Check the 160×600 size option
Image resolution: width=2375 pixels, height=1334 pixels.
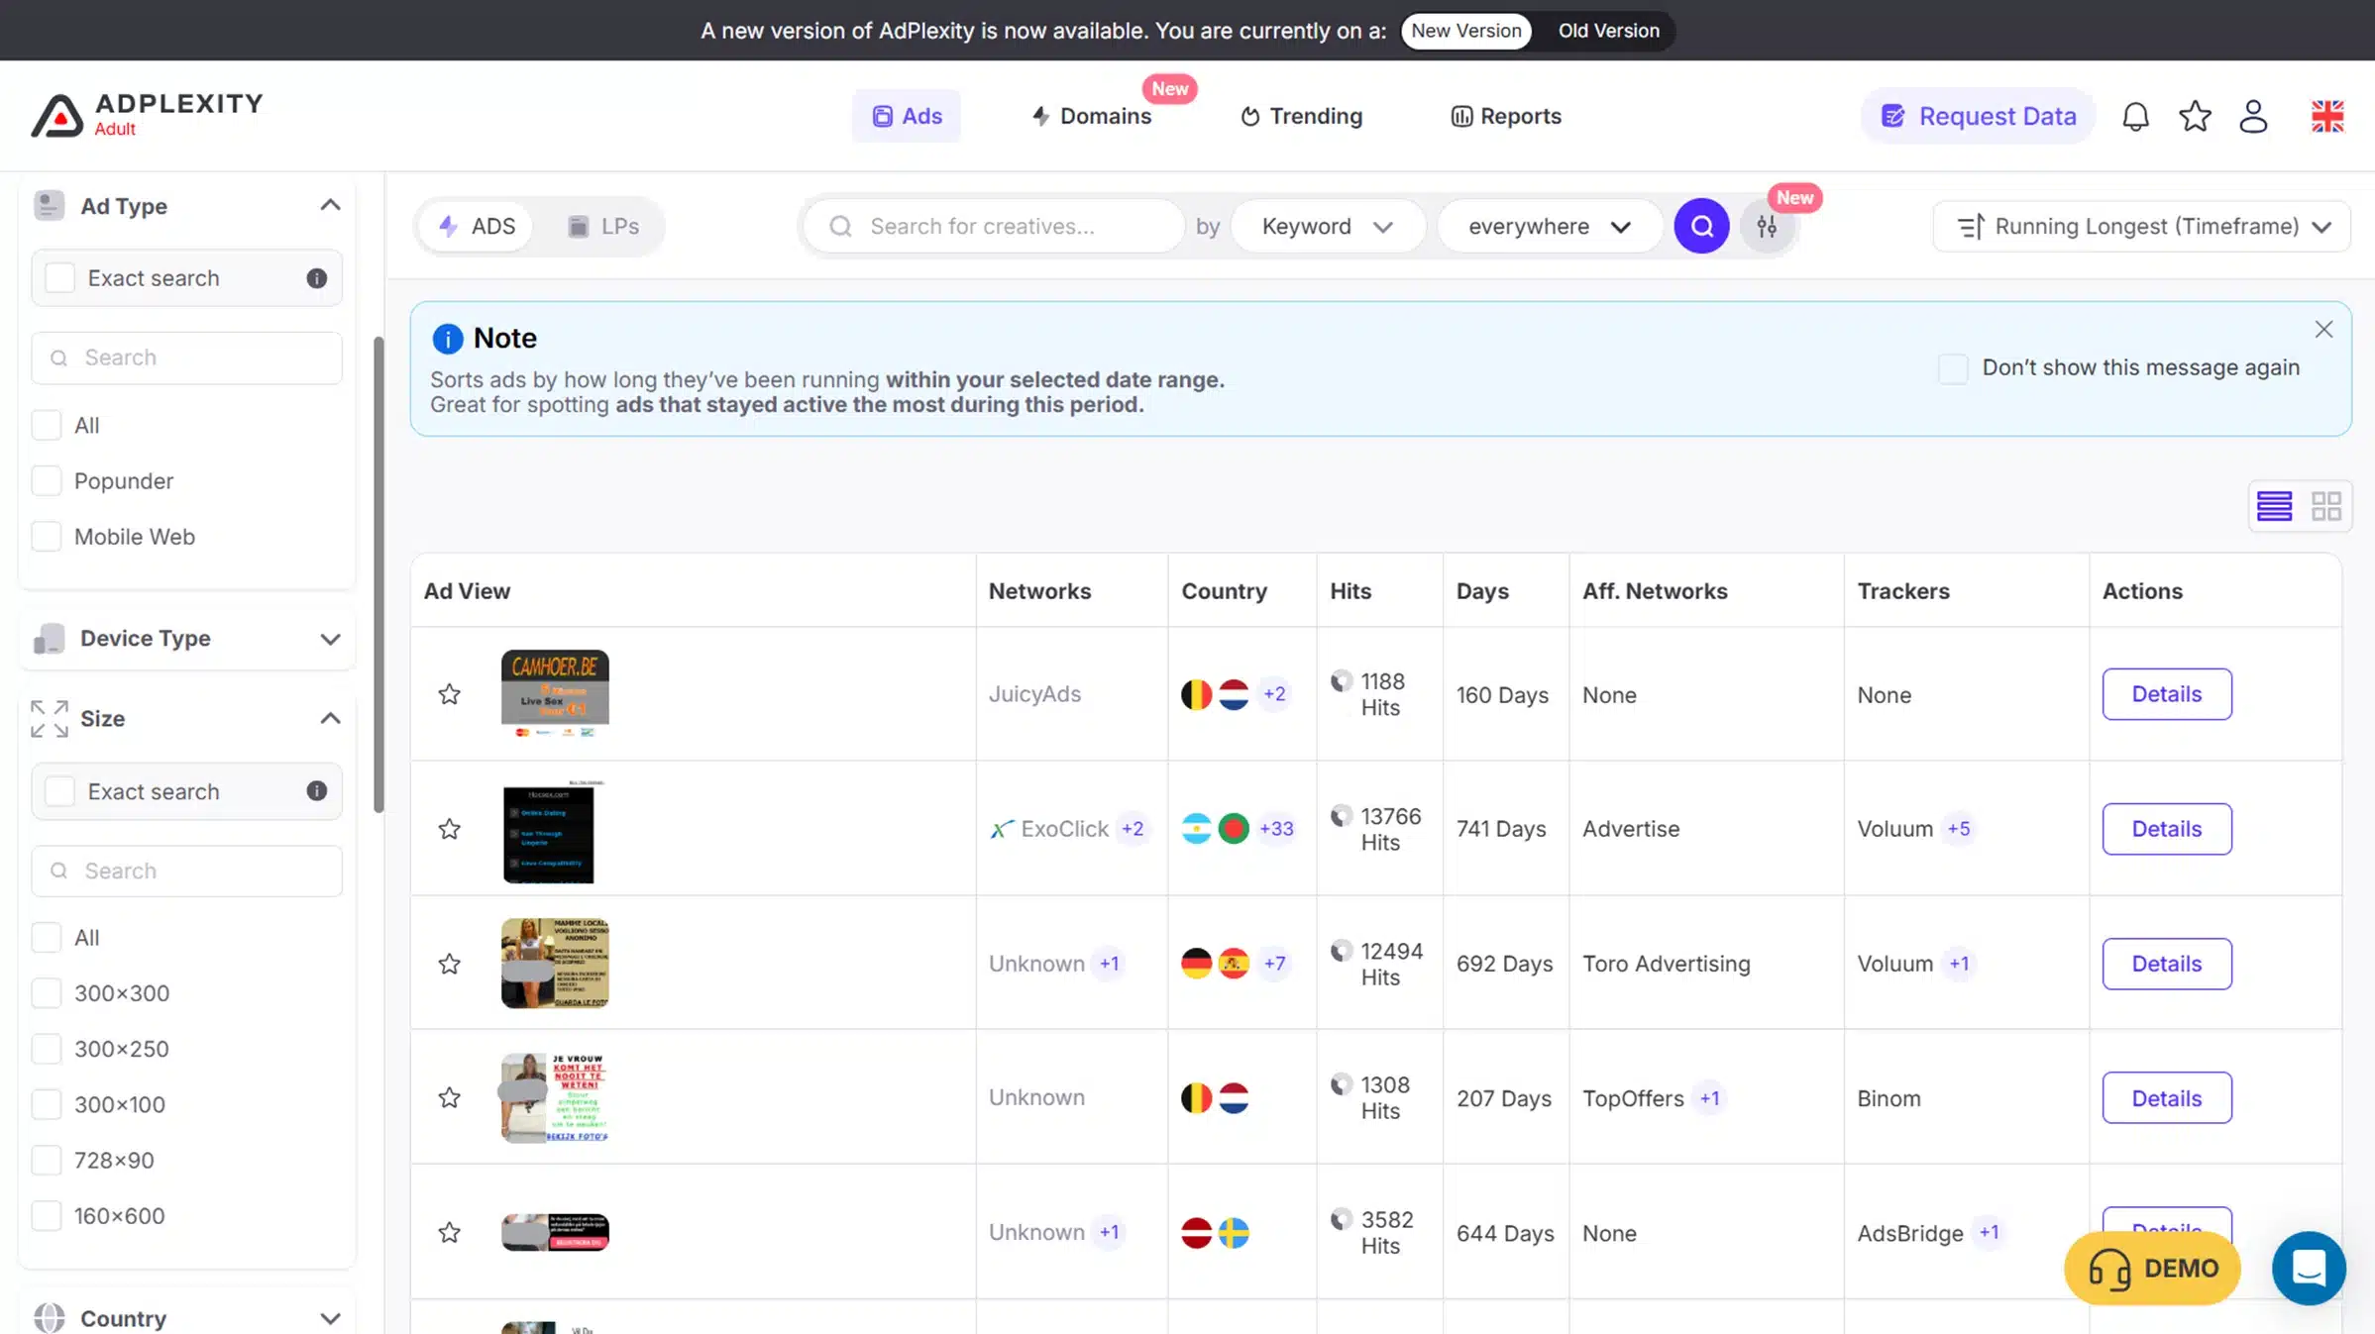pos(47,1215)
